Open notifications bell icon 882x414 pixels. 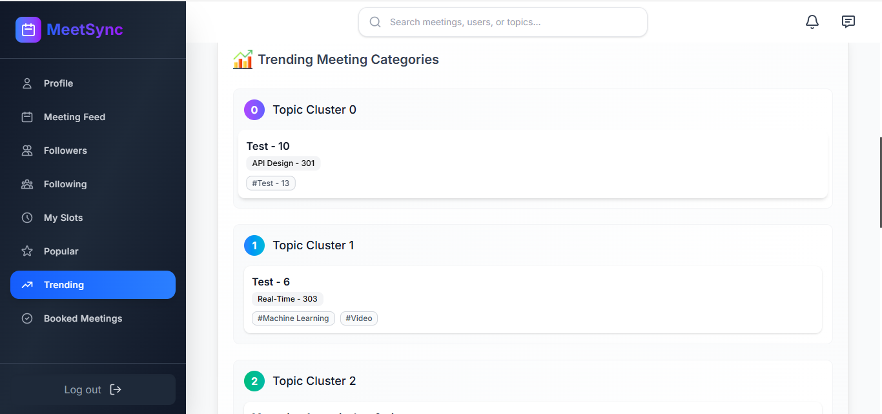(812, 22)
